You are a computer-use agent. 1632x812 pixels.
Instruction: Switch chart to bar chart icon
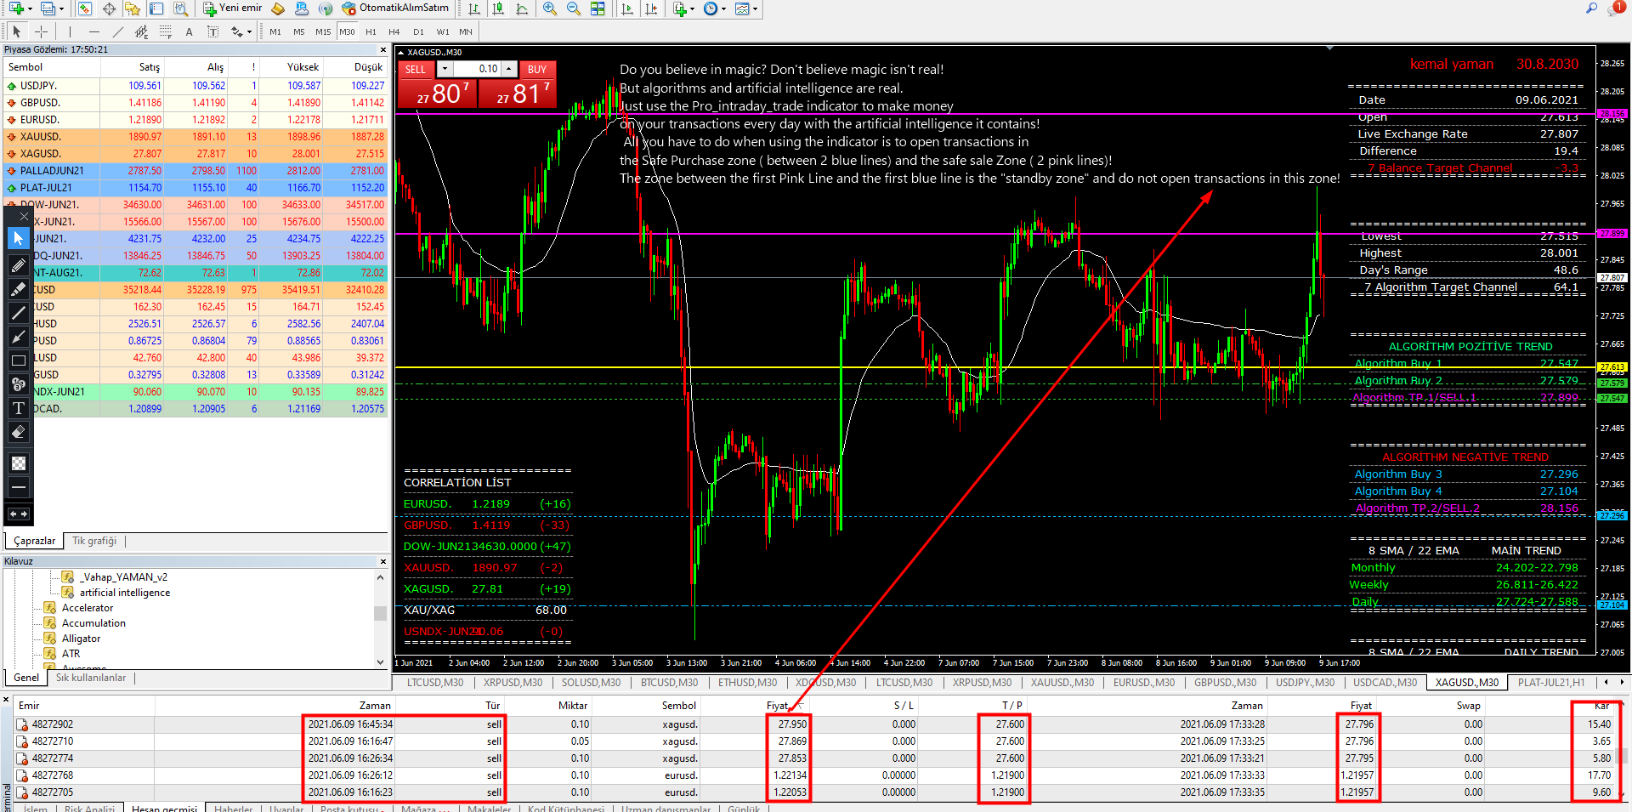[474, 9]
